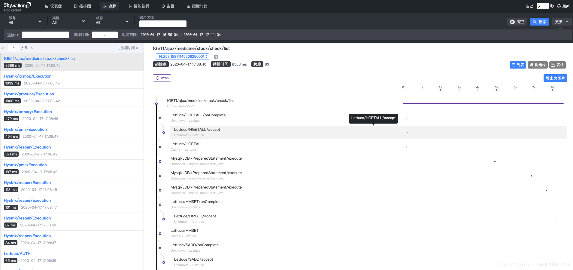Select the Lettuce/HMSET/onComplete span
The width and height of the screenshot is (573, 270).
(x=196, y=202)
